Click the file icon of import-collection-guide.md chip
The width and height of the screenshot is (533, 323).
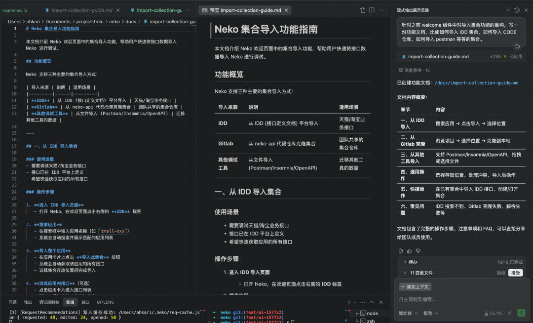(x=404, y=56)
